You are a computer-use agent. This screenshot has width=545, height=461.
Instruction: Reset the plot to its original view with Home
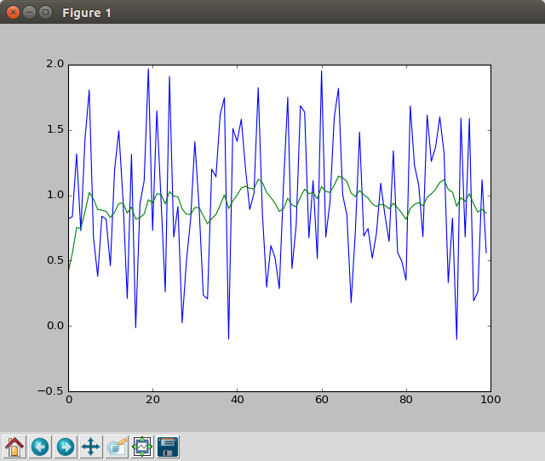pos(14,447)
